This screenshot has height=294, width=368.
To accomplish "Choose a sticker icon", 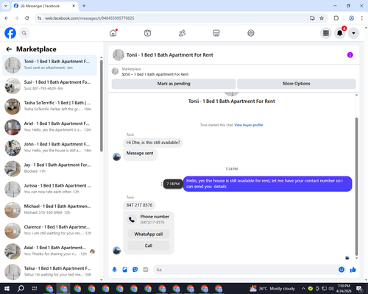I will [x=135, y=270].
